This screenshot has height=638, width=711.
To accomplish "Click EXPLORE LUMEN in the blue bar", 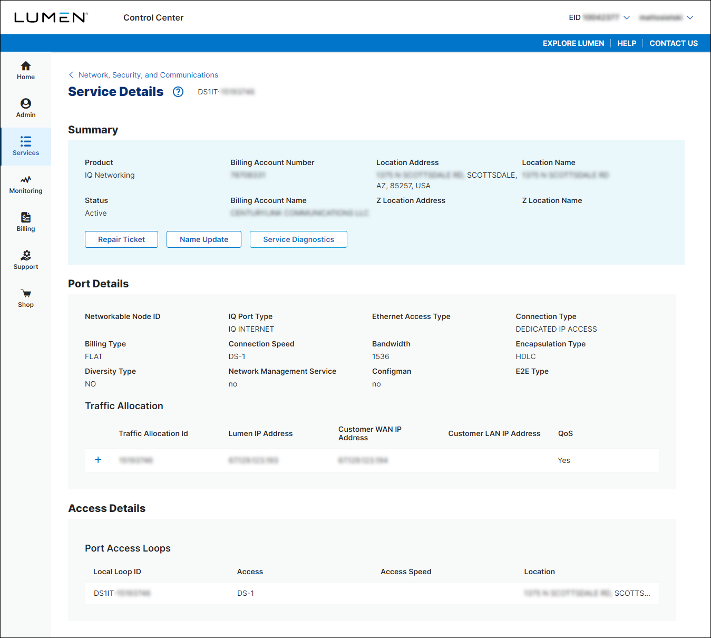I will 573,43.
